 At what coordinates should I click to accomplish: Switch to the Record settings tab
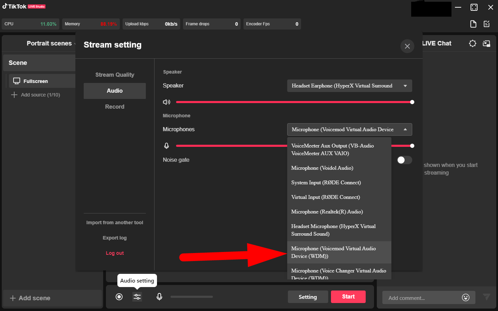[115, 107]
